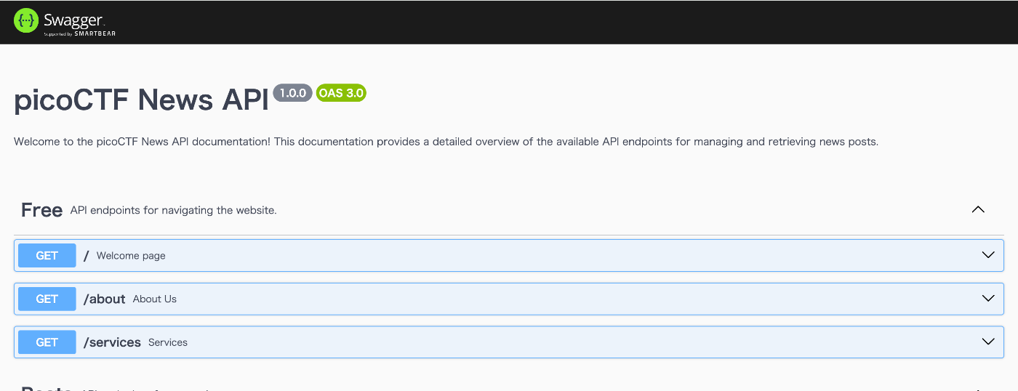Click GET button for /services endpoint
The width and height of the screenshot is (1018, 391).
coord(47,342)
